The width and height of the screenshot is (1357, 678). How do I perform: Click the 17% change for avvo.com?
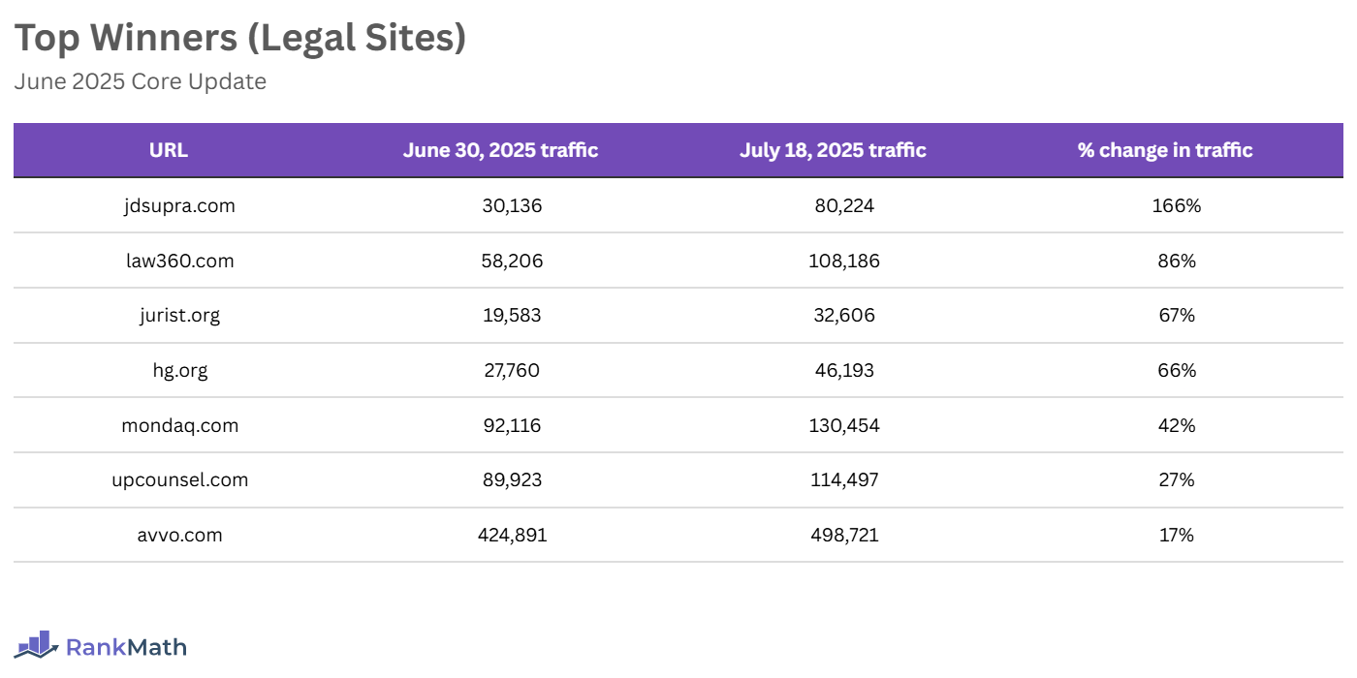[x=1177, y=535]
